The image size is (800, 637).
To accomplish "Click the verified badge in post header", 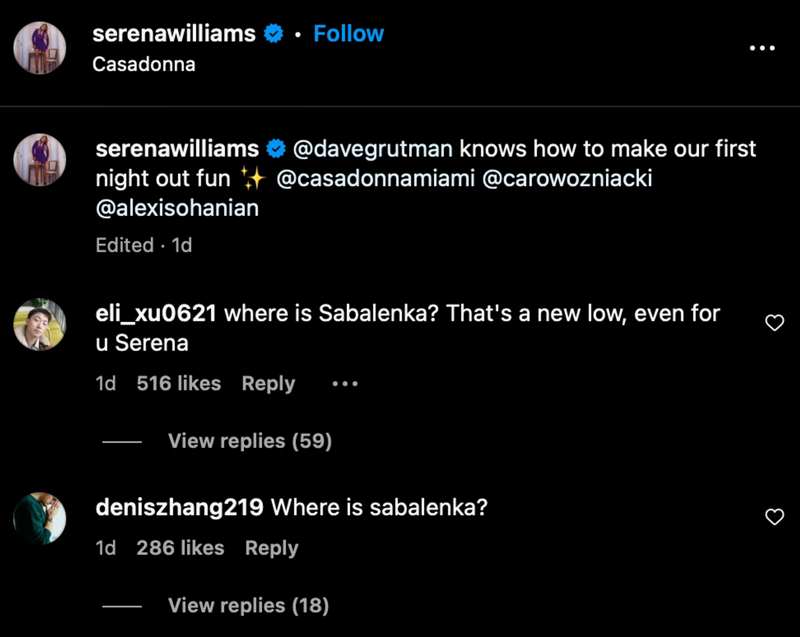I will coord(273,34).
